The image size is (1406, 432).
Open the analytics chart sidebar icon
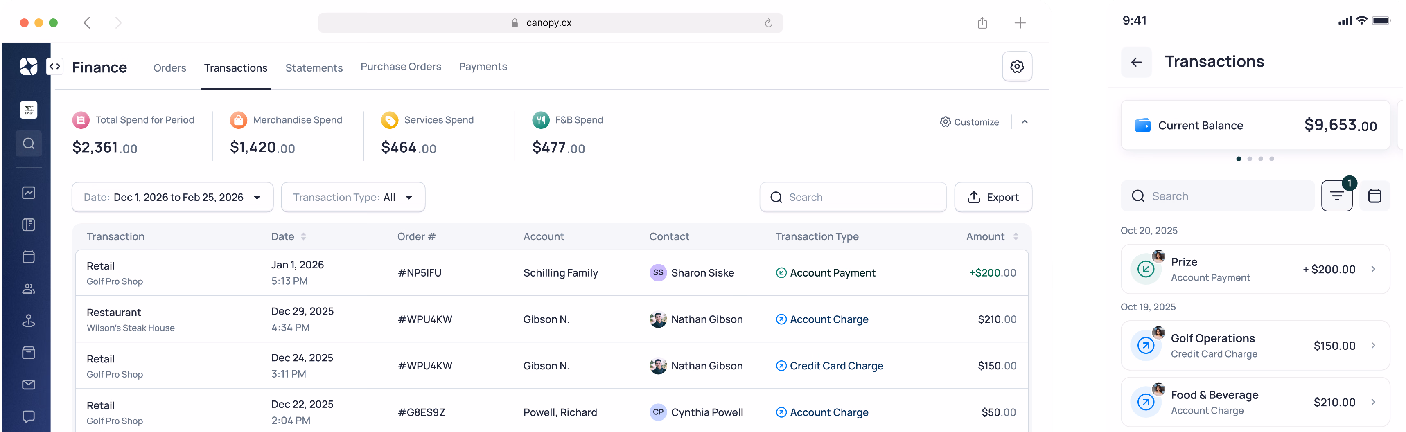pos(28,193)
